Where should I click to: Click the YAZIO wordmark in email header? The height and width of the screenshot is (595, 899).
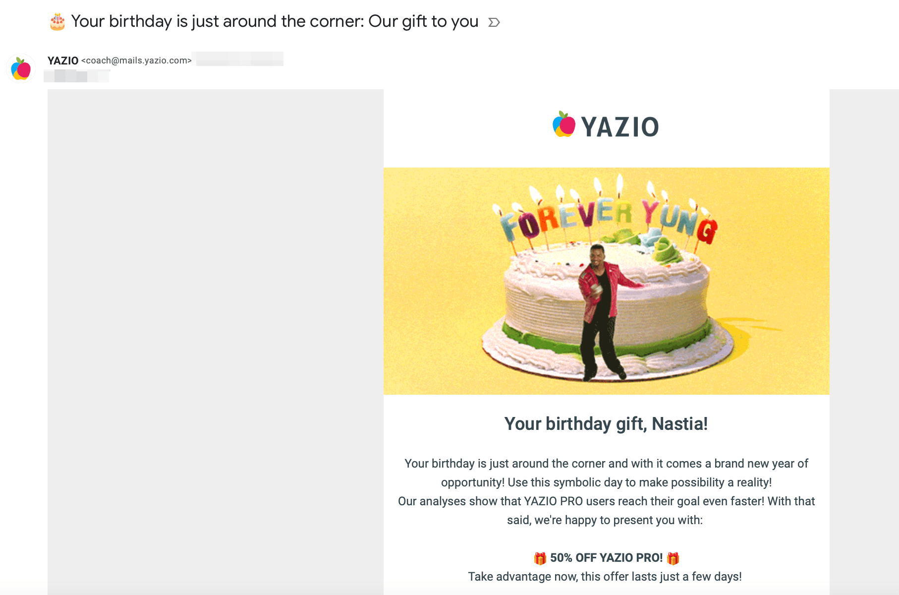pos(619,127)
